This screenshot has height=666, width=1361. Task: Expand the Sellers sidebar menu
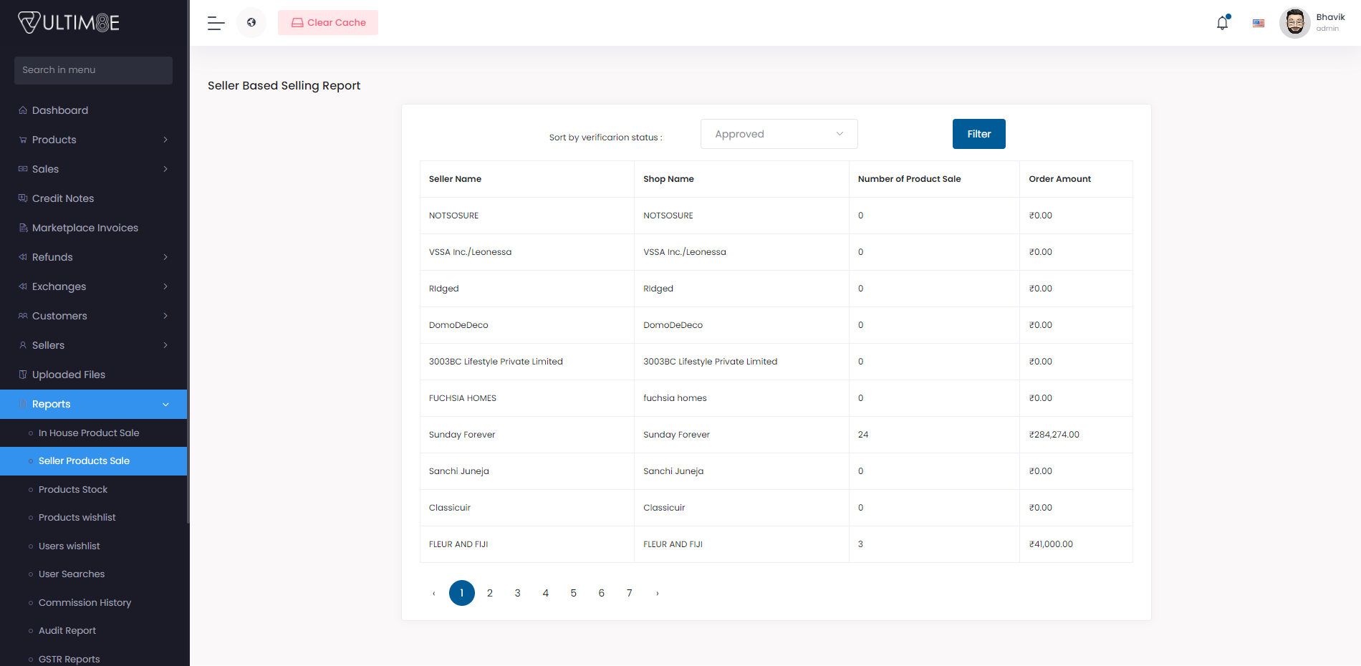coord(93,345)
